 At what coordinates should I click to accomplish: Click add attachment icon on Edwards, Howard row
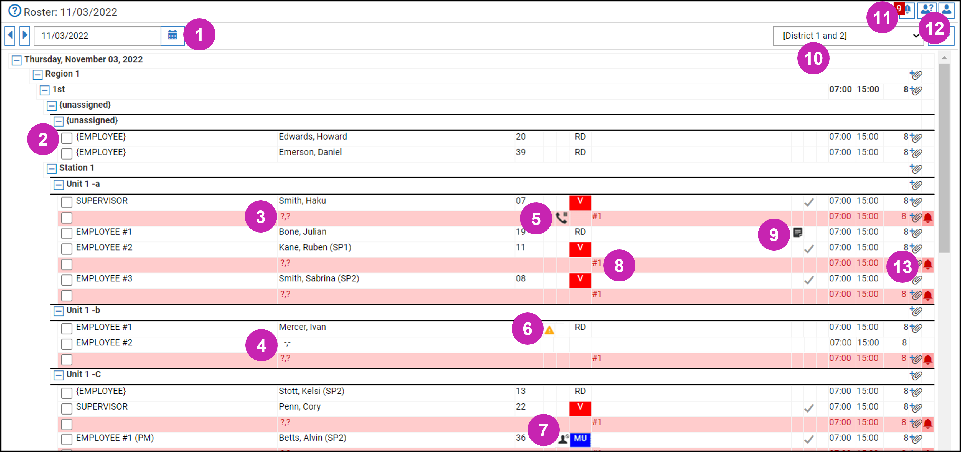pyautogui.click(x=916, y=137)
